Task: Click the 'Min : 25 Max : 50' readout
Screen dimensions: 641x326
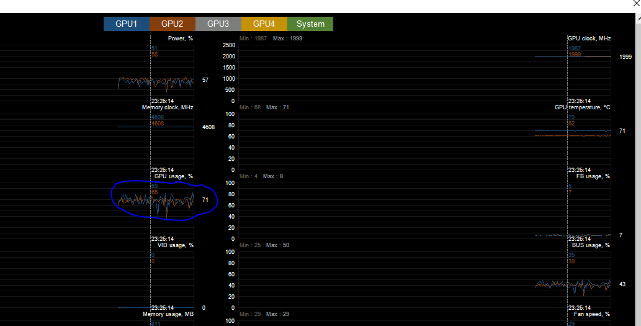Action: [x=264, y=245]
